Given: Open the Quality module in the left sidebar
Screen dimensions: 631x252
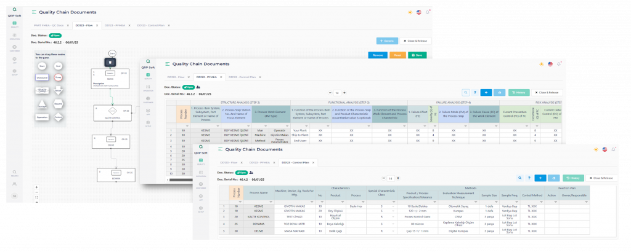Looking at the screenshot, I should (14, 23).
